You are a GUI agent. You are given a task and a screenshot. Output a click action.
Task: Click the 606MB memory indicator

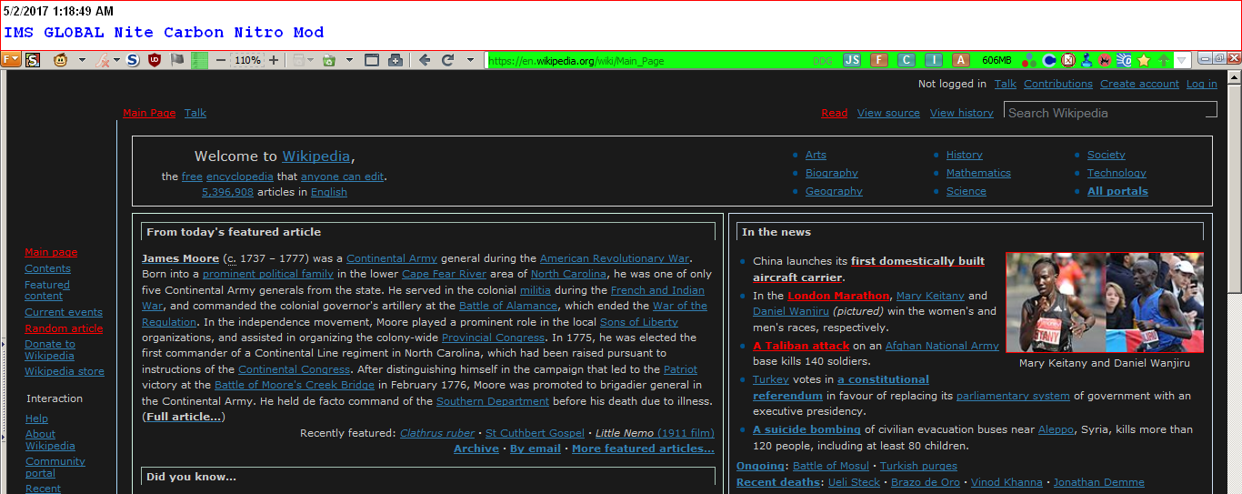click(x=997, y=60)
